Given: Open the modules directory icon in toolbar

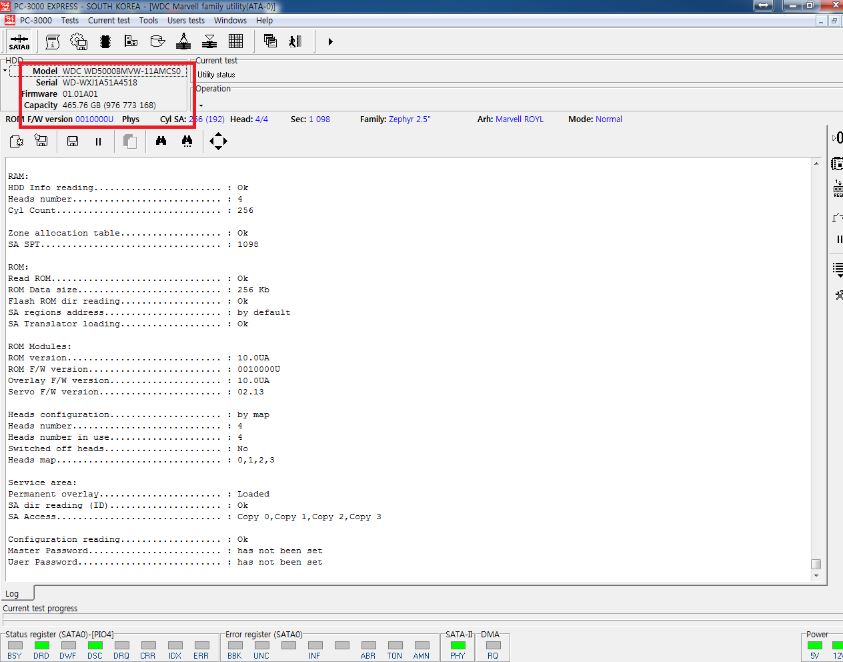Looking at the screenshot, I should tap(131, 41).
